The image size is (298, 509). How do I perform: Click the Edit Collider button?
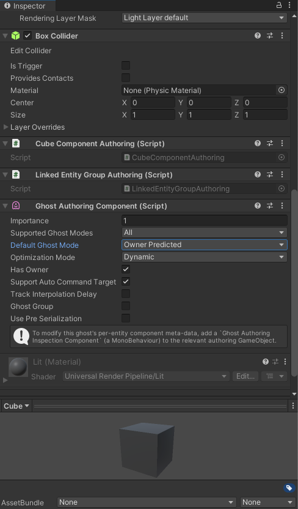pos(31,51)
